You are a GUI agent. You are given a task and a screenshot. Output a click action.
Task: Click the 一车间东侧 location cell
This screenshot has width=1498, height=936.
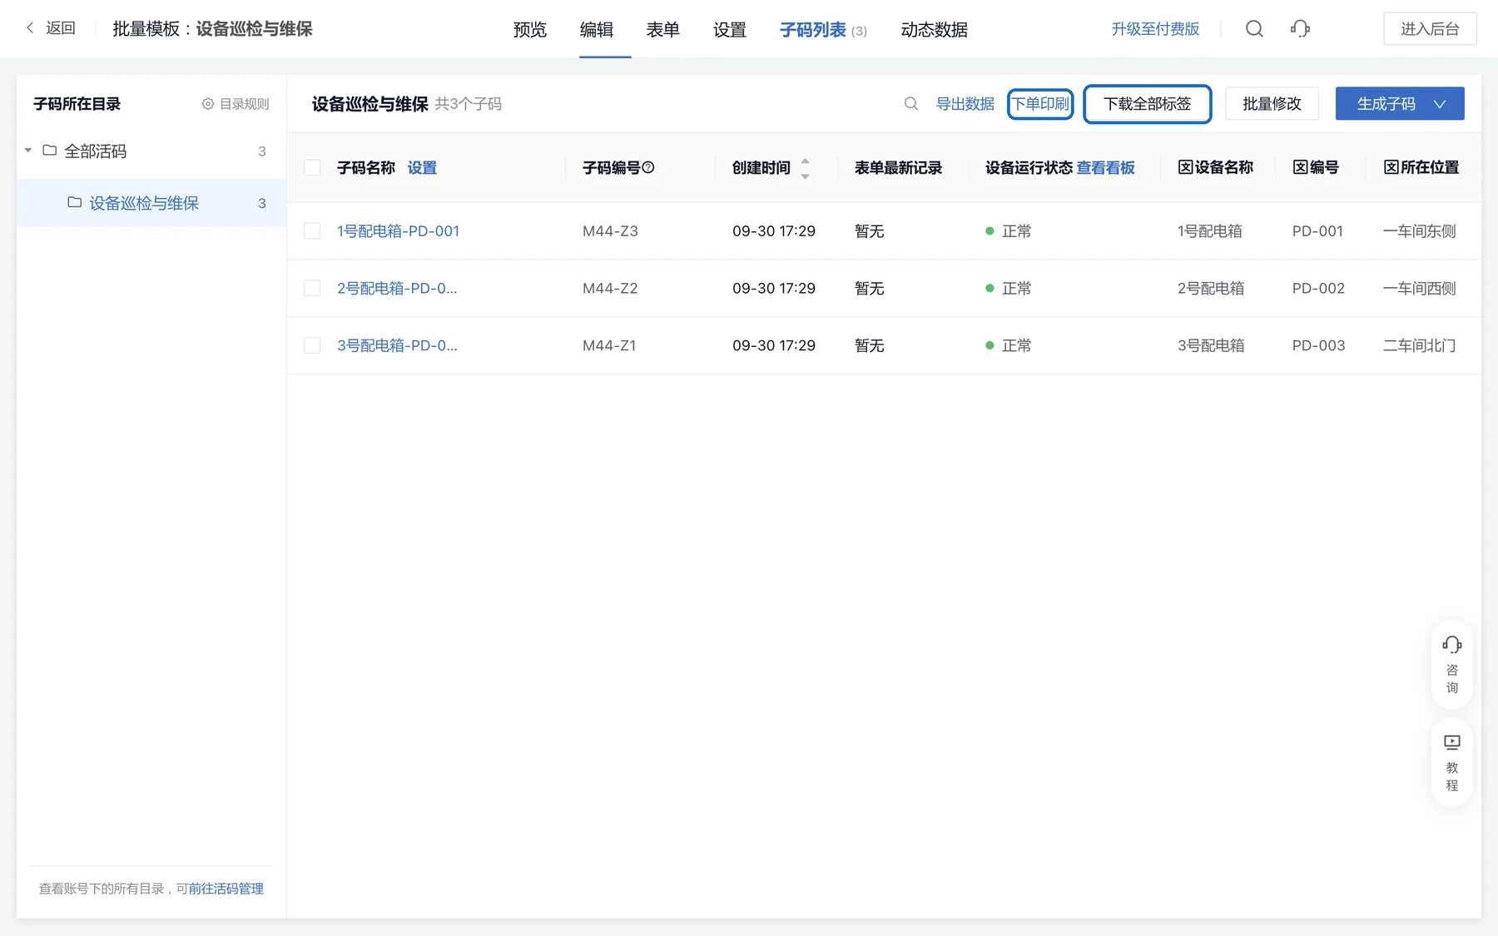tap(1420, 230)
